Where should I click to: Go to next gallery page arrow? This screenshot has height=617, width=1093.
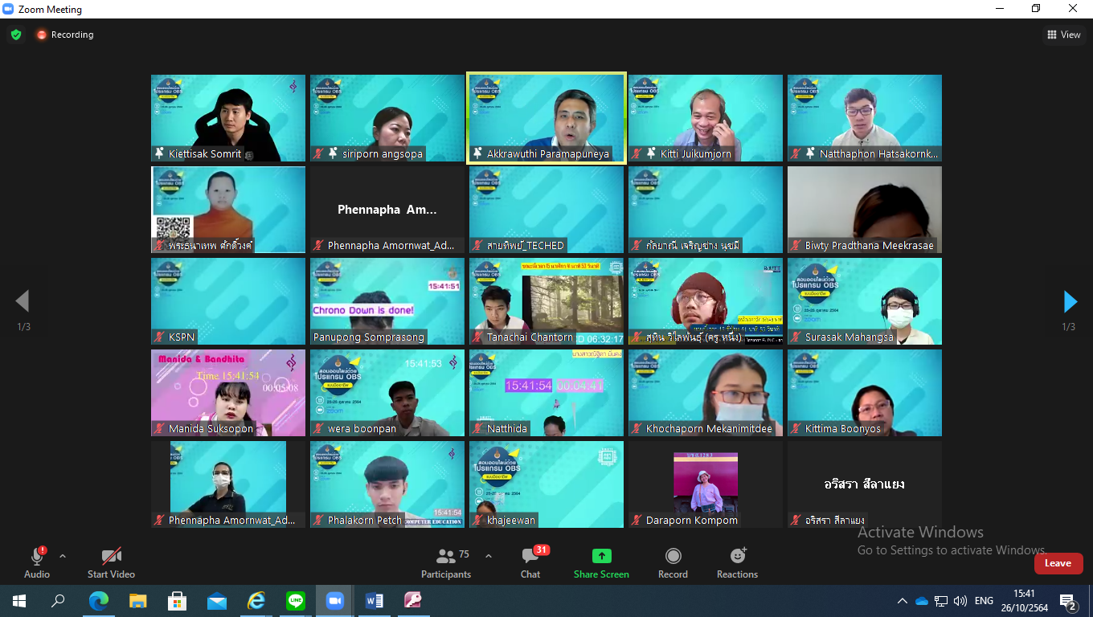pyautogui.click(x=1070, y=301)
